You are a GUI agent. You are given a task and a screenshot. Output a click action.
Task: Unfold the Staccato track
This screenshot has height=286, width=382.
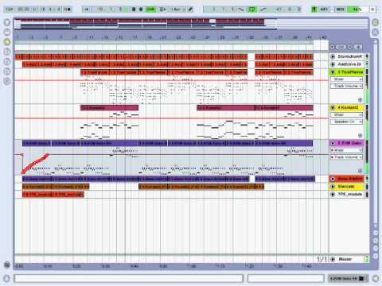[x=333, y=187]
